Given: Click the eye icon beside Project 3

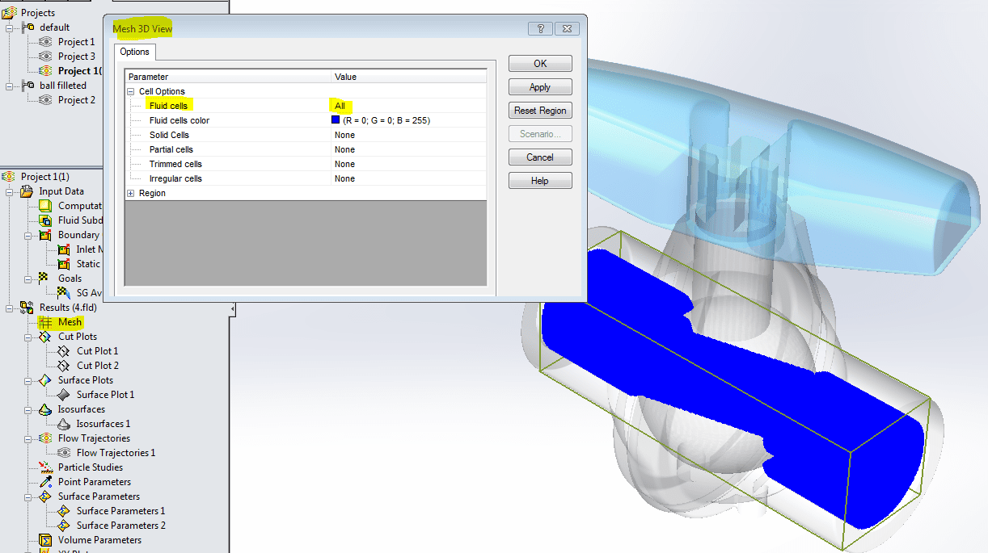Looking at the screenshot, I should click(45, 56).
